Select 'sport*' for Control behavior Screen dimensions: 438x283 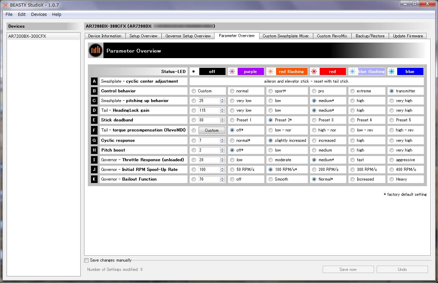[271, 91]
